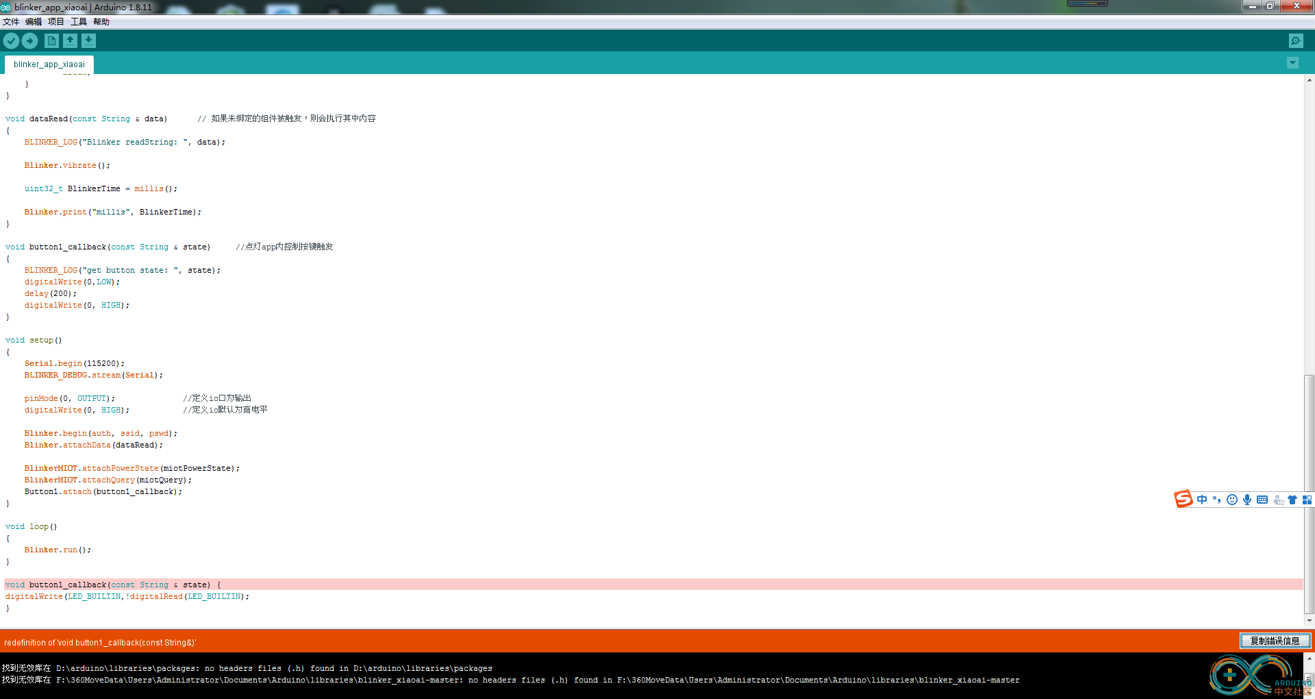
Task: Click the console scrollbar up arrow
Action: click(x=1309, y=659)
